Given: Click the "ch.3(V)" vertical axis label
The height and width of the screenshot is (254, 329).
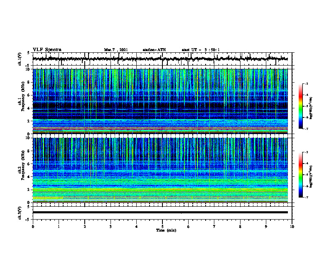Looking at the screenshot, I should pyautogui.click(x=20, y=213).
